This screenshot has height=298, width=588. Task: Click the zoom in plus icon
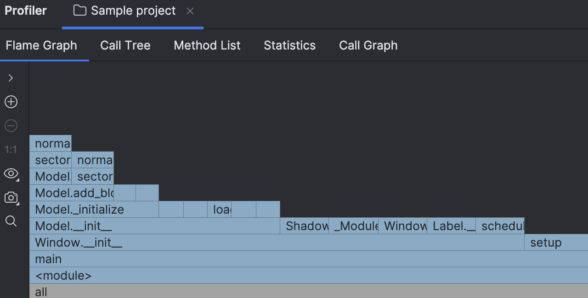11,102
